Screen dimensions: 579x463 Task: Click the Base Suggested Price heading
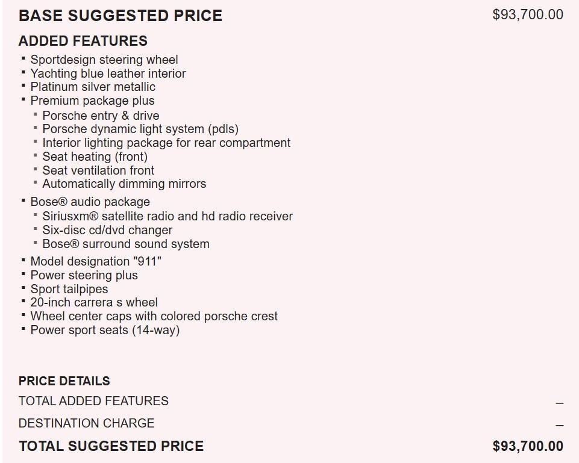click(120, 16)
